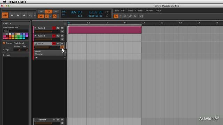Mute the Inst 3 track
The image size is (223, 125).
tap(62, 44)
